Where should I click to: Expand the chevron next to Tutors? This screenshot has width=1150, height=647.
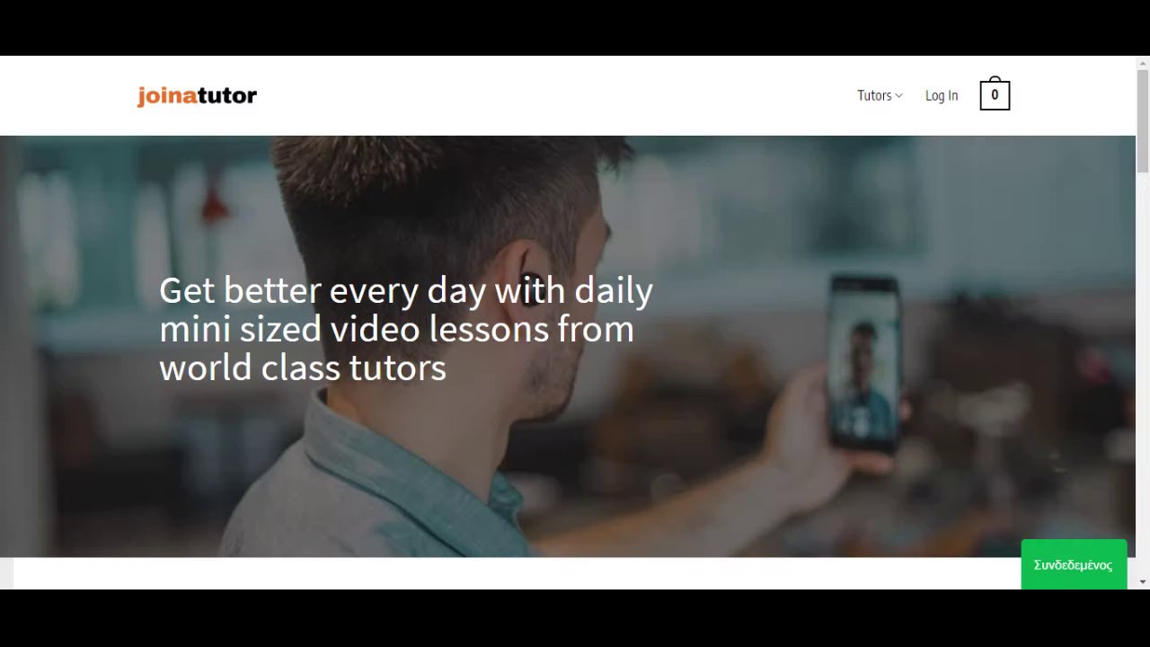898,95
